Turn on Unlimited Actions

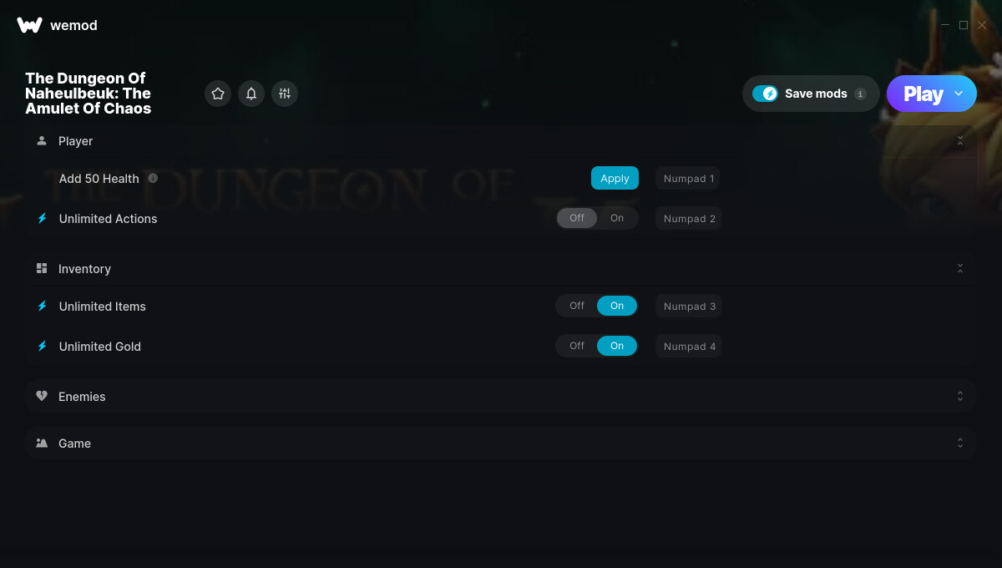coord(617,218)
